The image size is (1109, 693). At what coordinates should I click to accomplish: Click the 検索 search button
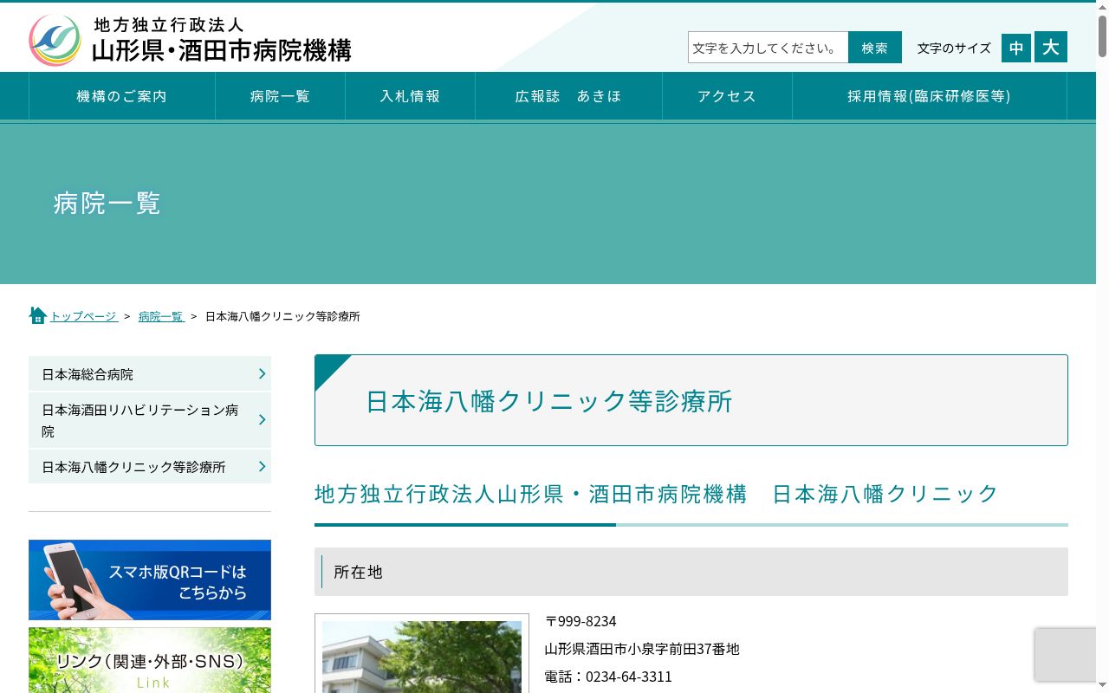coord(875,48)
